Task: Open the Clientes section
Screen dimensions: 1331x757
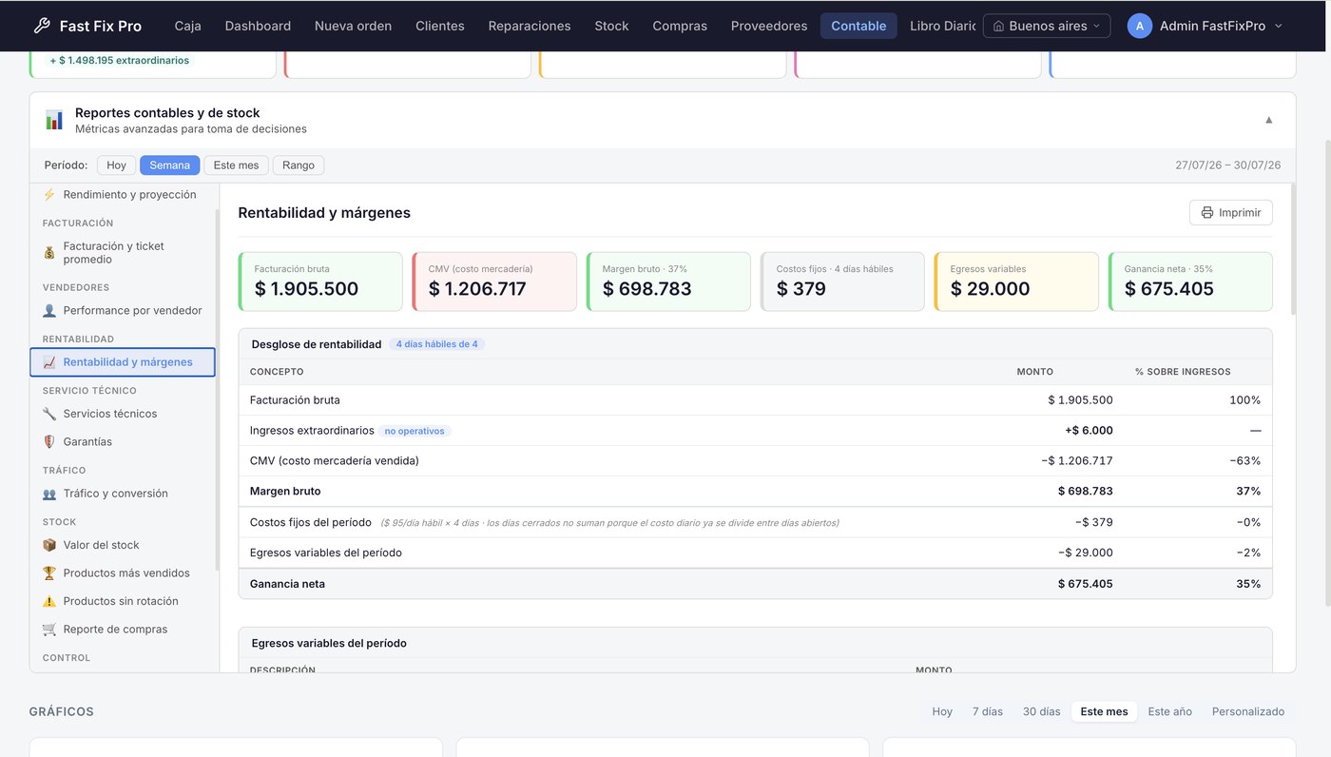Action: pyautogui.click(x=440, y=26)
